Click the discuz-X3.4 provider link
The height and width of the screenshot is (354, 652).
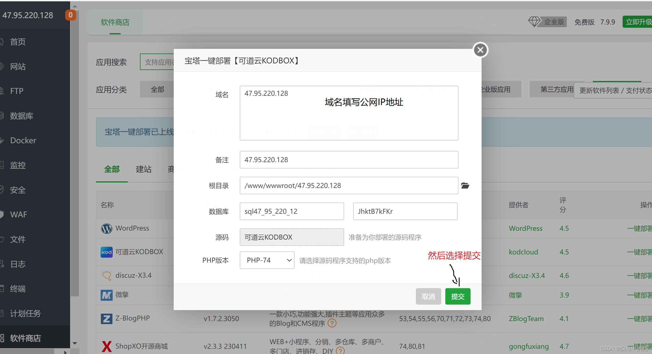(527, 276)
